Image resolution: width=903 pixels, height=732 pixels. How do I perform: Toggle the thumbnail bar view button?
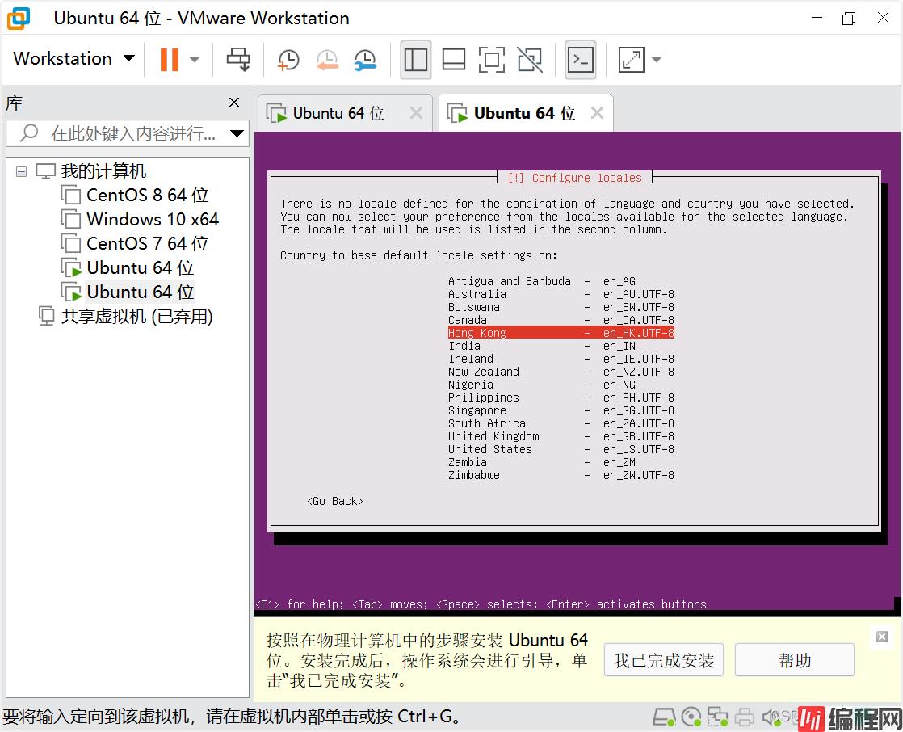tap(454, 59)
